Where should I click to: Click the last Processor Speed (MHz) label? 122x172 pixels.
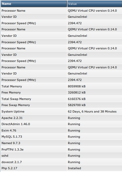pyautogui.click(x=19, y=80)
